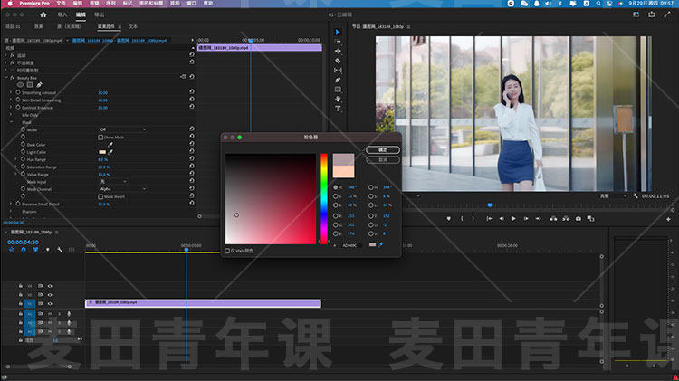This screenshot has height=381, width=679.
Task: Check the Mask Invert checkbox
Action: (100, 196)
